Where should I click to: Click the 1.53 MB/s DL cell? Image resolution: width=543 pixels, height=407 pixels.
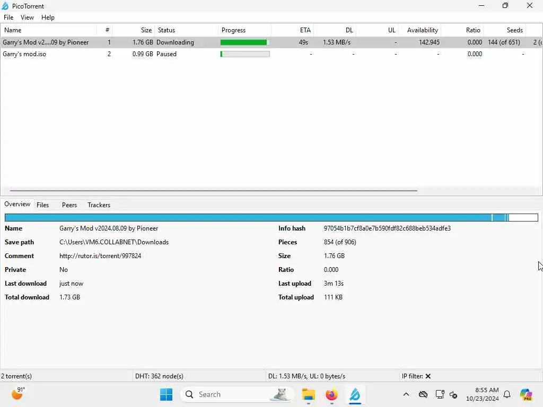pos(337,42)
